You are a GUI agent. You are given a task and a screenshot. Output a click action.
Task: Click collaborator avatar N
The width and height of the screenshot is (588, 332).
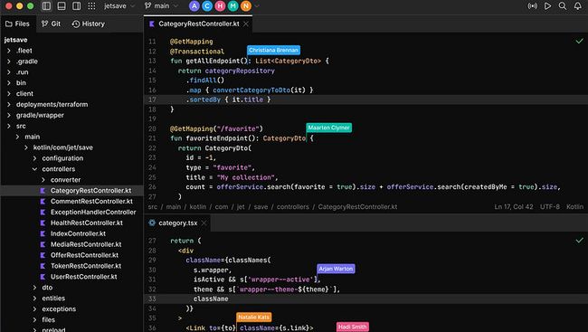pos(246,6)
